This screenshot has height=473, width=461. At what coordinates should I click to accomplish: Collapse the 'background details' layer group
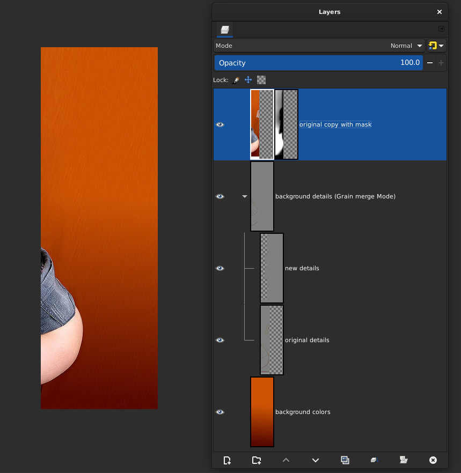(x=245, y=197)
